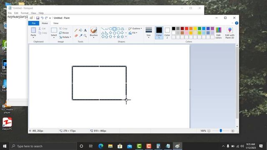Open Microsoft Edge from taskbar
The image size is (267, 150).
point(101,146)
